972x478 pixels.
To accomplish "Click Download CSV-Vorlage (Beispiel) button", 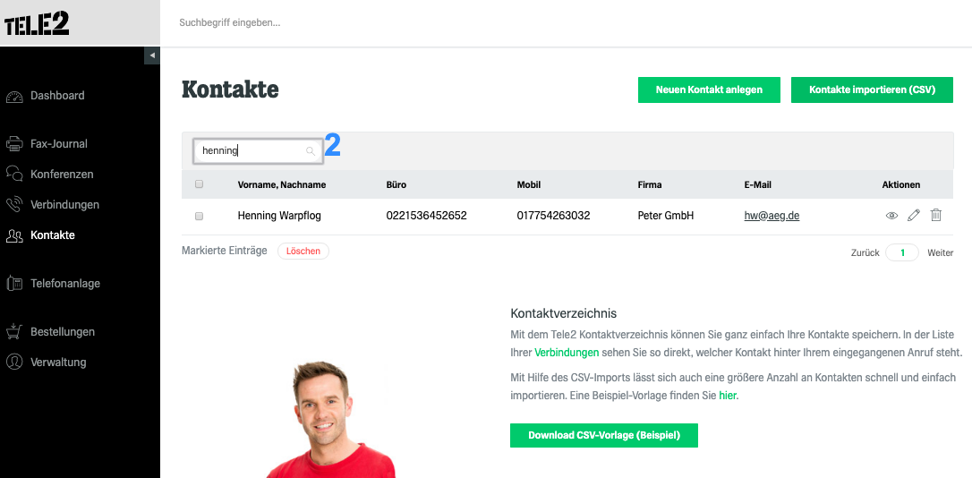I will pos(604,435).
